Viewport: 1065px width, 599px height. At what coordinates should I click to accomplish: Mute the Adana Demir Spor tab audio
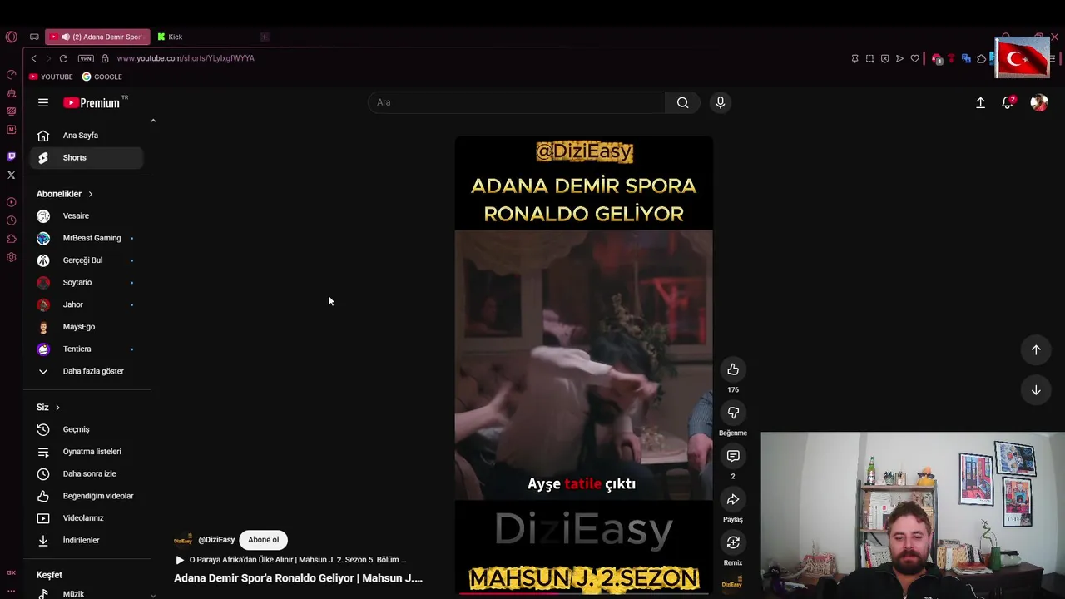point(65,37)
